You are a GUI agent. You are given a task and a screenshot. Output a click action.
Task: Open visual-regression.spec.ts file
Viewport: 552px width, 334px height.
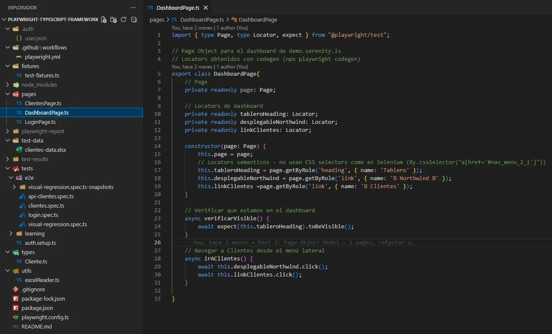pyautogui.click(x=58, y=224)
